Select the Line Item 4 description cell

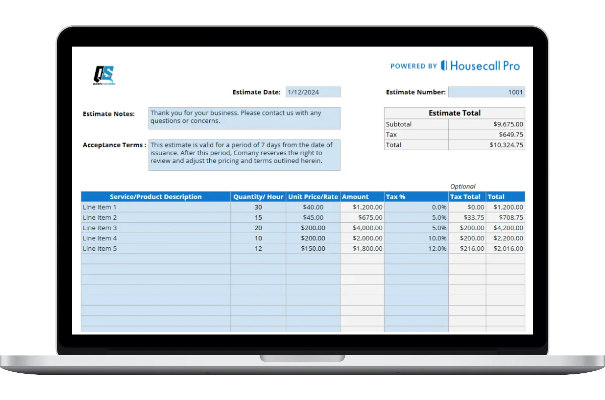coord(156,238)
